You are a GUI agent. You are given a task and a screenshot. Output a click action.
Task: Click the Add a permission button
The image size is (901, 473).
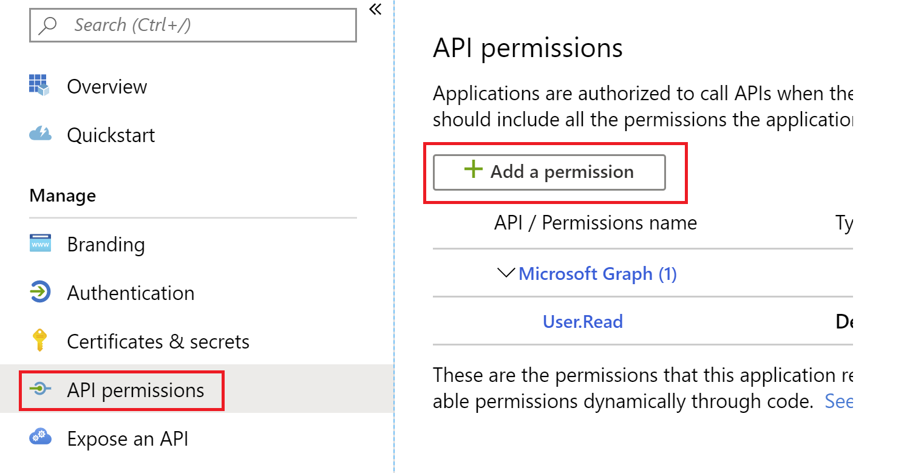[x=549, y=172]
